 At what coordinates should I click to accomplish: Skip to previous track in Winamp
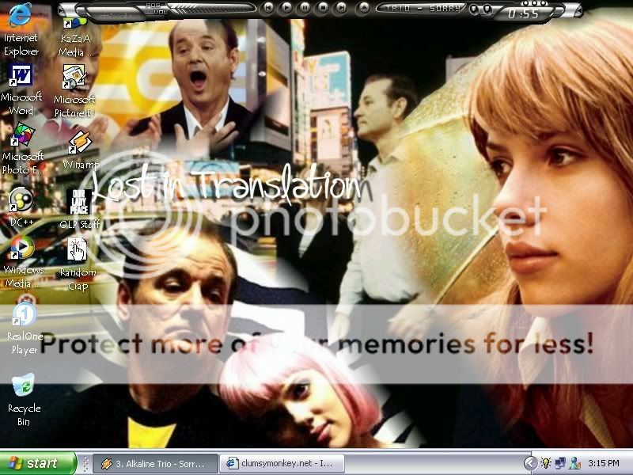point(267,7)
